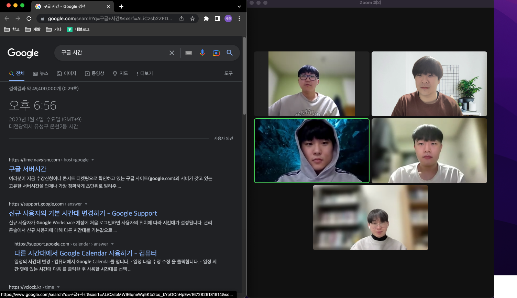Screen dimensions: 517x298
Task: Click the 검색결과 약 49,400,000개 text
Action: 44,88
